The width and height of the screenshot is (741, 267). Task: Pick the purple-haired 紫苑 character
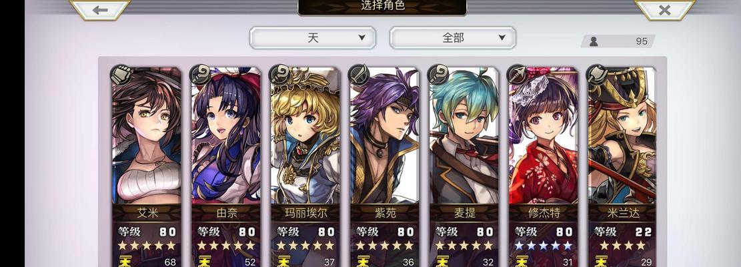pyautogui.click(x=384, y=166)
